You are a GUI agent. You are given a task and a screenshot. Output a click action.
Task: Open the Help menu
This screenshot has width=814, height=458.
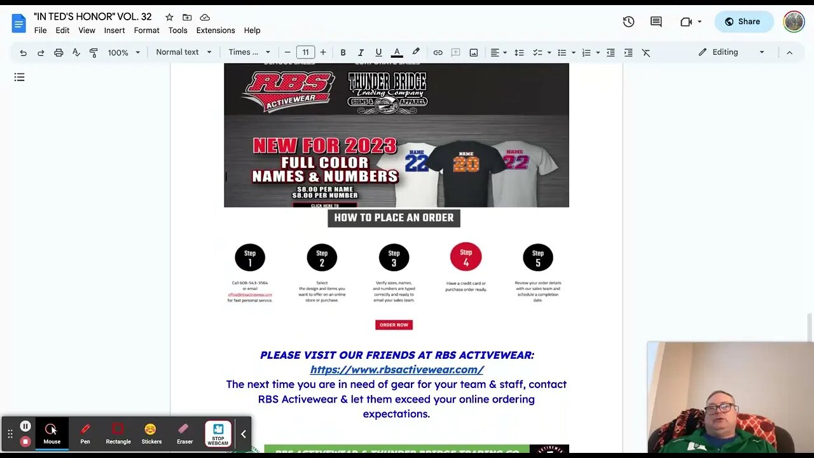click(x=252, y=31)
